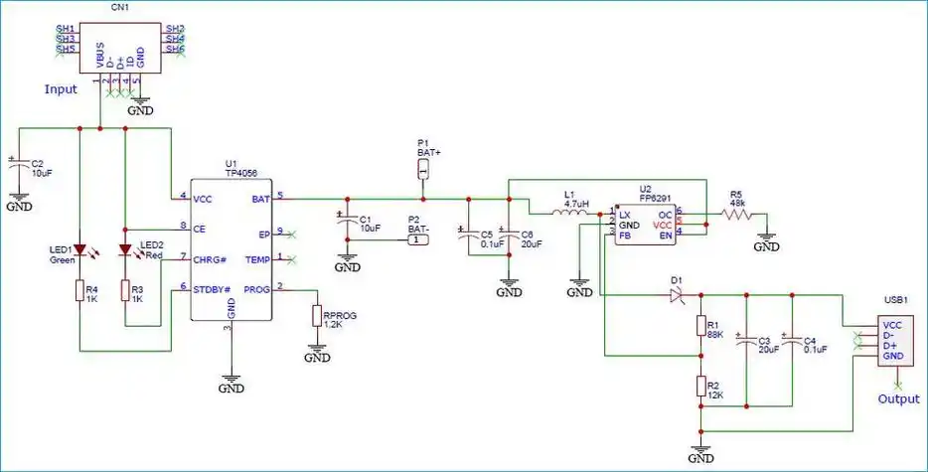The height and width of the screenshot is (472, 928).
Task: Click the R1 88K feedback resistor
Action: point(700,327)
